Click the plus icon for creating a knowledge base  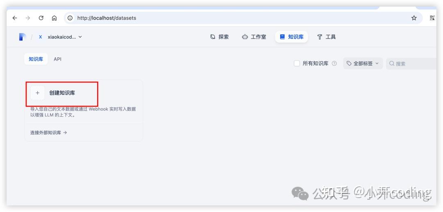click(38, 93)
